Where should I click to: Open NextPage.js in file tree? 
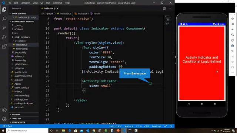click(21, 49)
